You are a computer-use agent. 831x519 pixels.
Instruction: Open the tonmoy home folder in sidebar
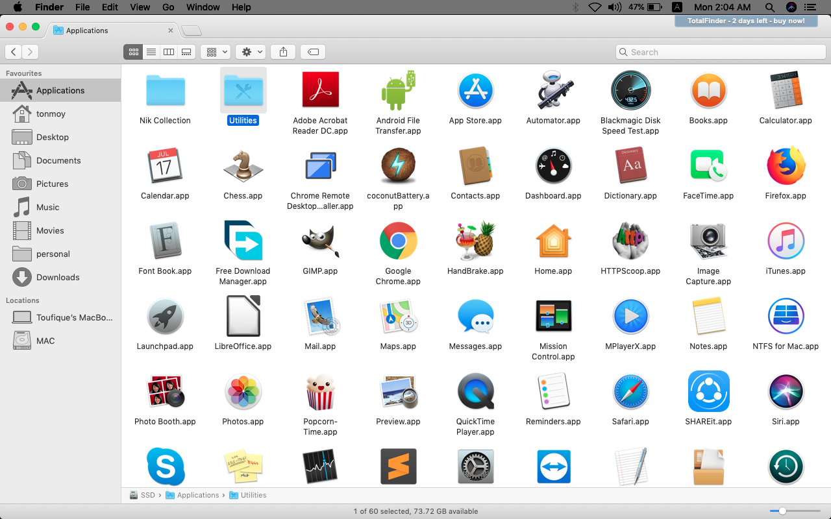coord(60,114)
